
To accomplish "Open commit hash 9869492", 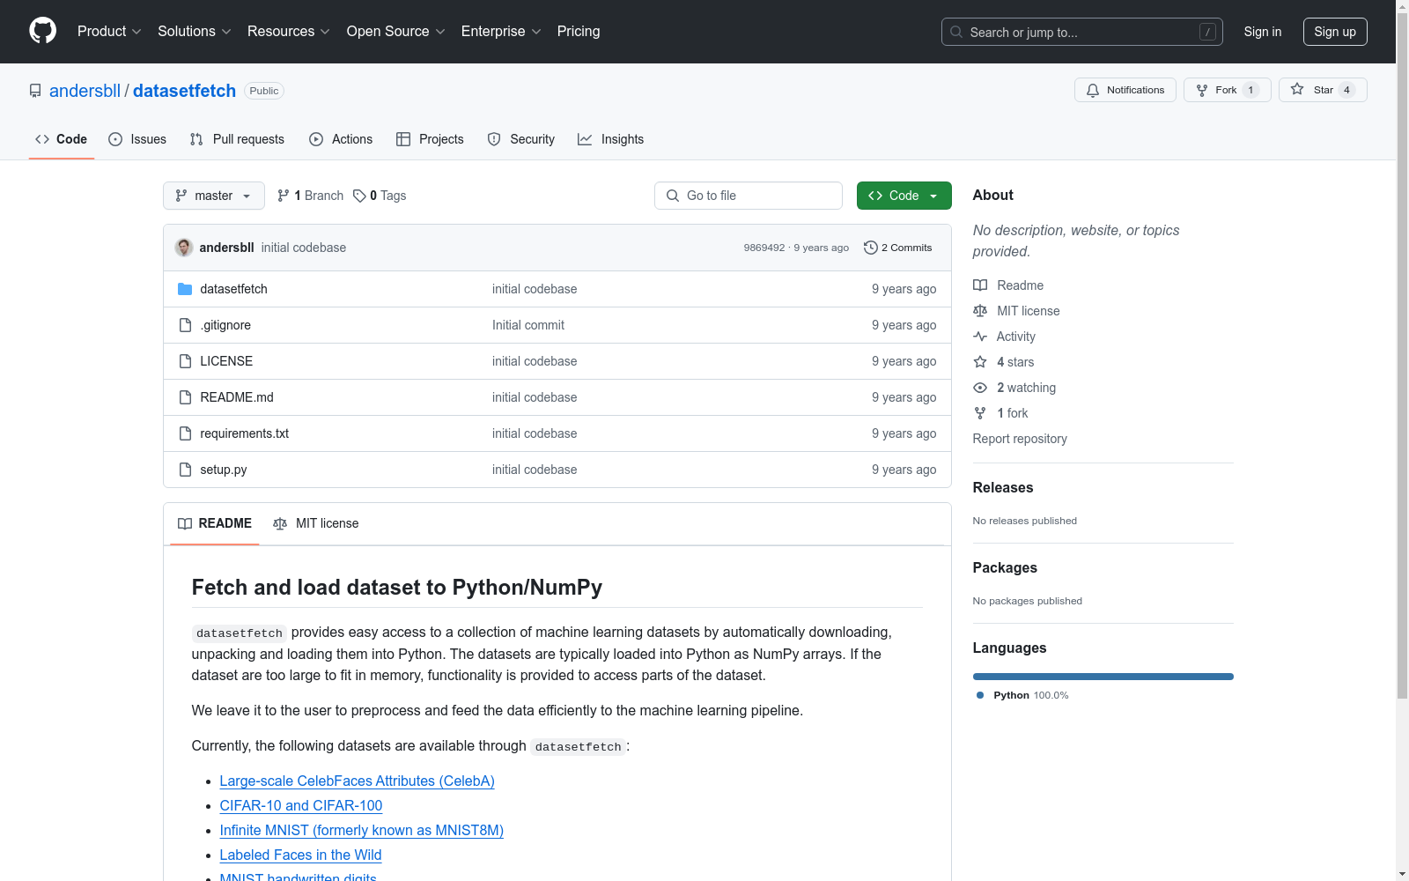I will click(764, 248).
